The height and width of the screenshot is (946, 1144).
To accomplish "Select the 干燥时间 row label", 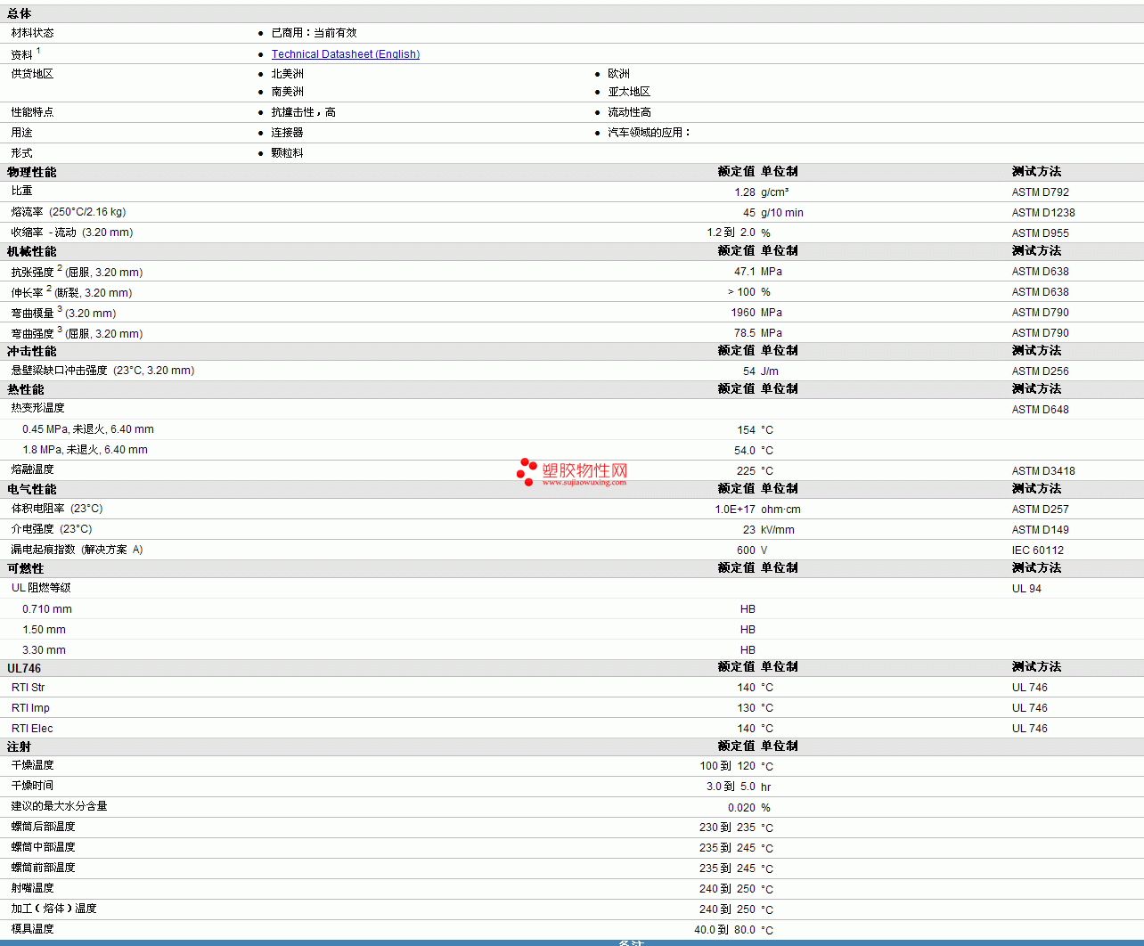I will click(32, 786).
